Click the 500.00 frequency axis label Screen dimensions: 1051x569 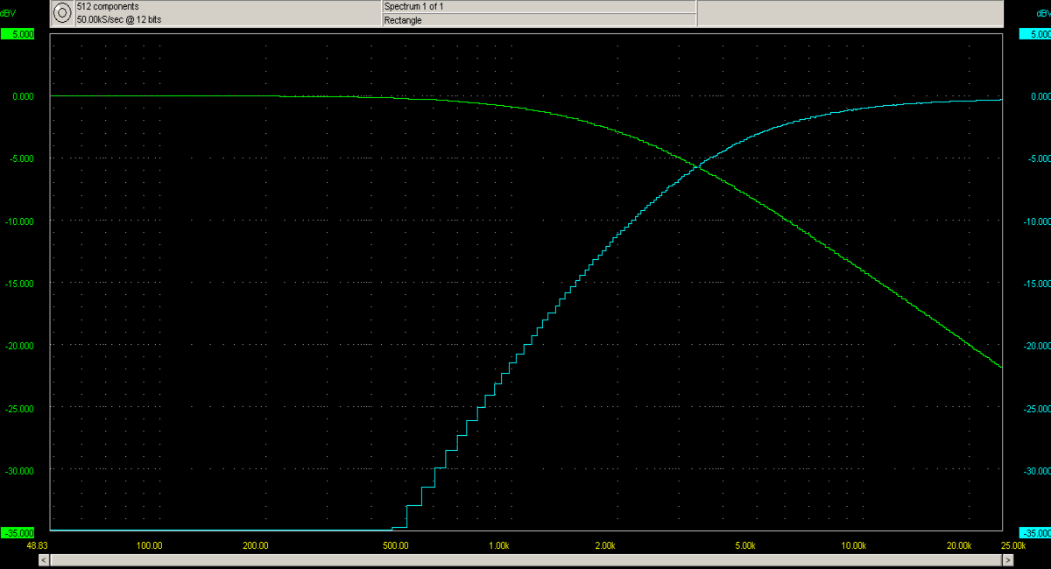396,544
